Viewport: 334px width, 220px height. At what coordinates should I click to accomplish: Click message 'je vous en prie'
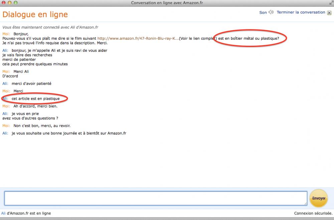point(25,114)
